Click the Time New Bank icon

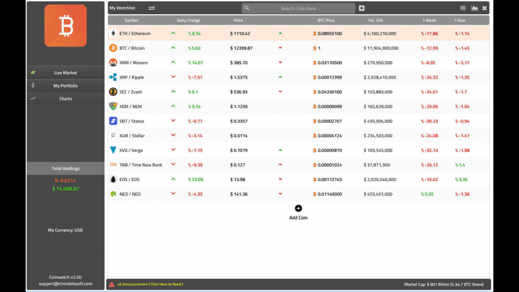tap(113, 164)
